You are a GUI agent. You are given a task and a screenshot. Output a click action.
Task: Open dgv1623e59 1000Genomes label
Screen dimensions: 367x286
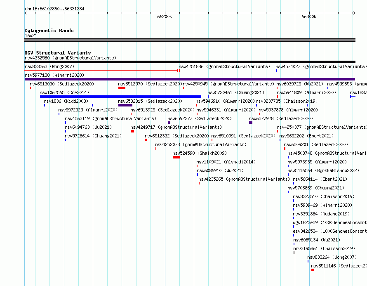click(330, 222)
